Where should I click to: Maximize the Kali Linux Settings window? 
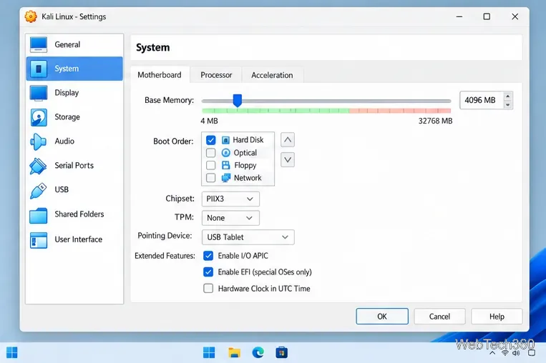(487, 16)
